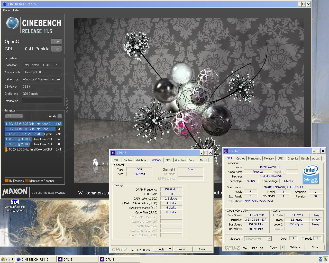
Task: Click Cinebench window title bar icon
Action: point(4,4)
